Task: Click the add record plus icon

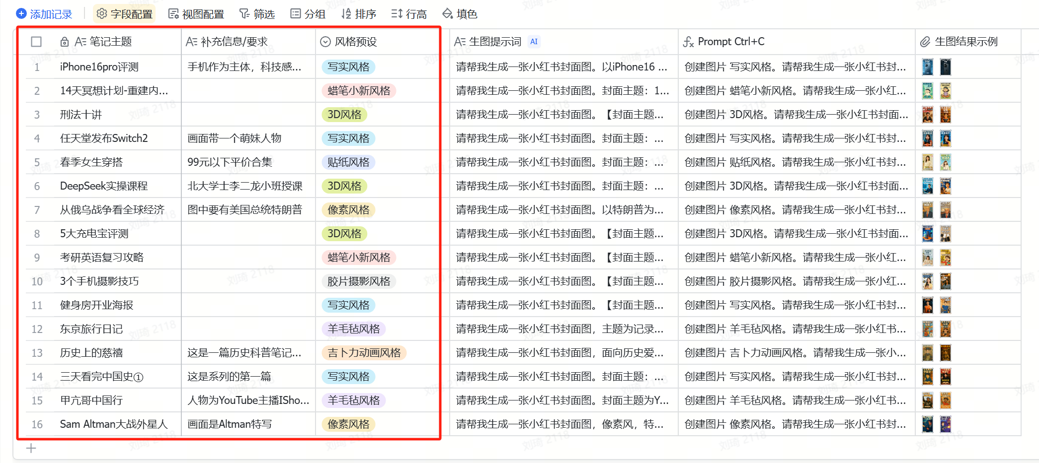Action: 21,13
